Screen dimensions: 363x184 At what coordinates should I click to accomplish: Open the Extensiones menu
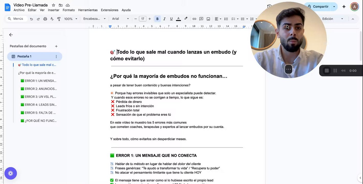point(110,10)
